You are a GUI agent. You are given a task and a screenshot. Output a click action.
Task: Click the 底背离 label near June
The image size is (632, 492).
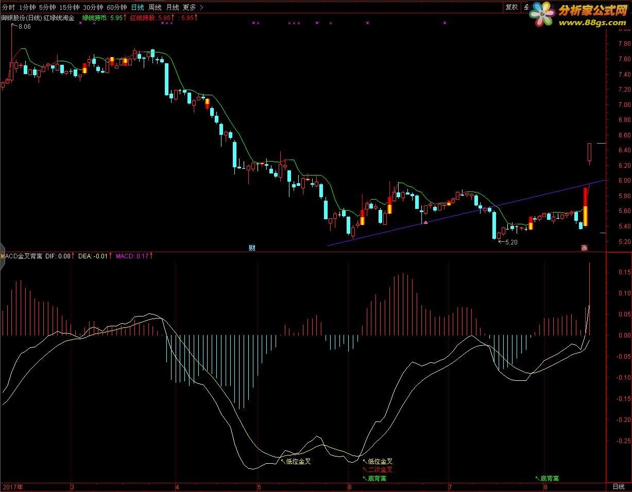click(x=377, y=478)
